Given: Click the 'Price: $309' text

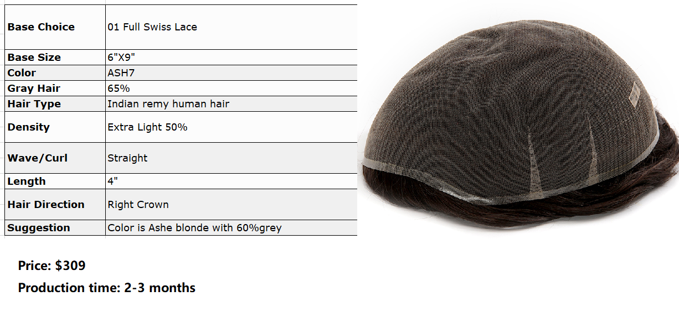Looking at the screenshot, I should pos(52,266).
